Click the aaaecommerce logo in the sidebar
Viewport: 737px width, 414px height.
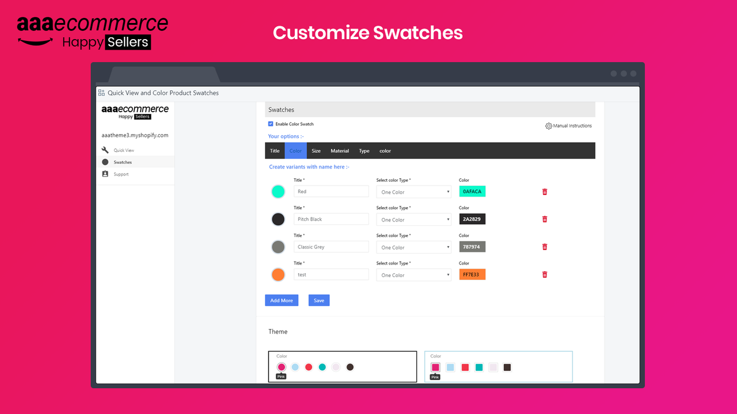tap(135, 112)
